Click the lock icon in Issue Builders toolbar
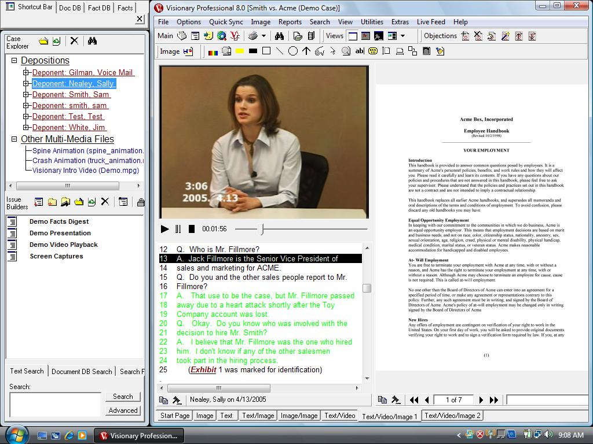This screenshot has width=593, height=444. tap(140, 202)
